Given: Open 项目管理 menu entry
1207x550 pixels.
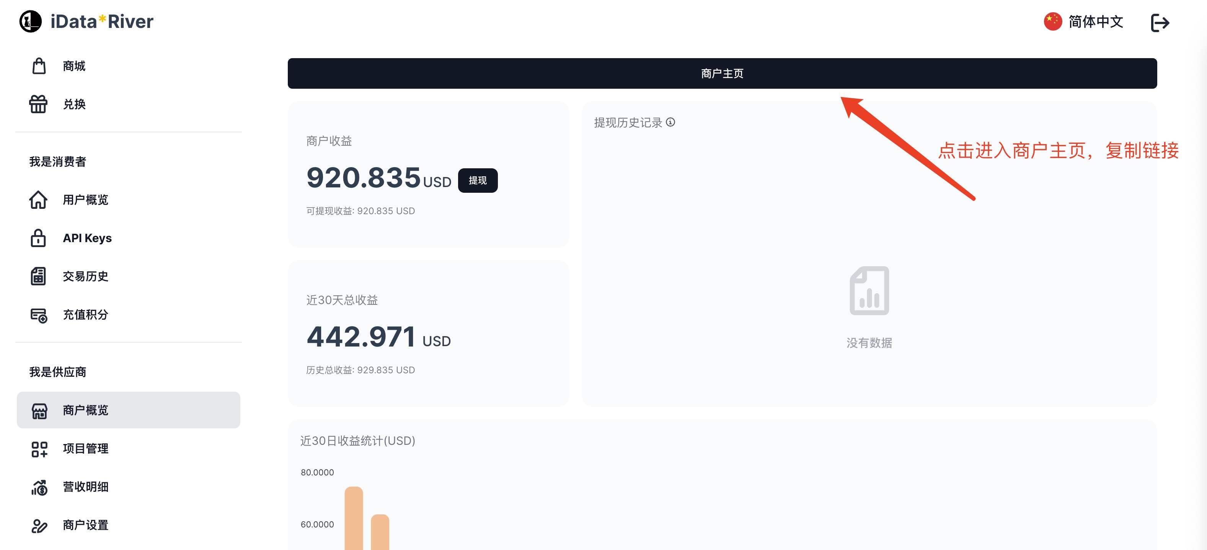Looking at the screenshot, I should click(x=128, y=449).
